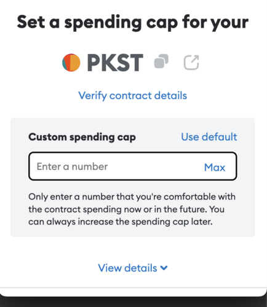Select Use default spending cap
This screenshot has width=267, height=307.
pos(209,137)
